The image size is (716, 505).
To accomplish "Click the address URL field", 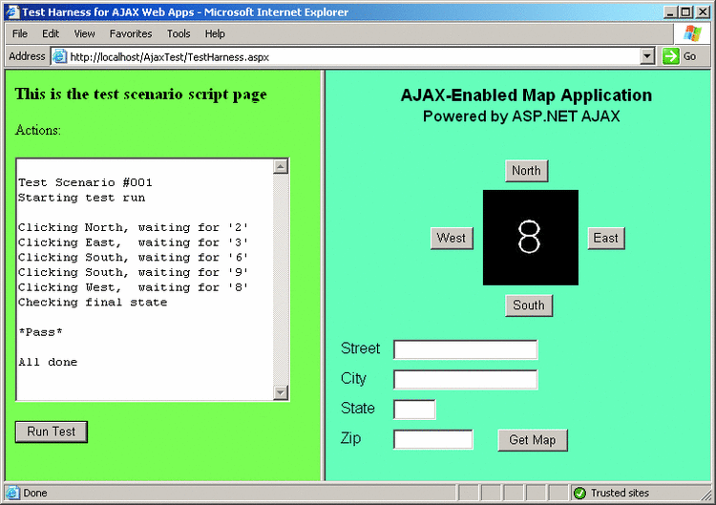I will point(353,57).
